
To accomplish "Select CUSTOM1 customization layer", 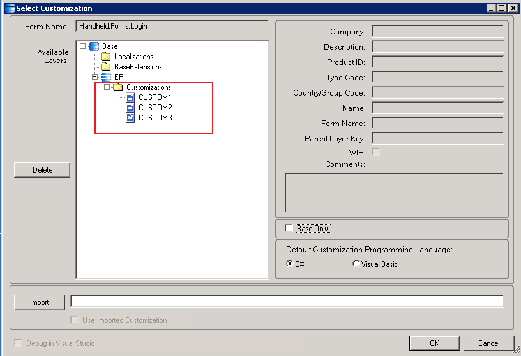I will coord(155,97).
